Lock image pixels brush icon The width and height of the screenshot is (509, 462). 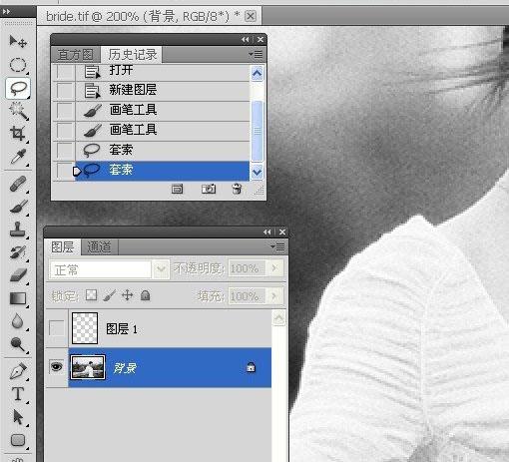tap(109, 295)
